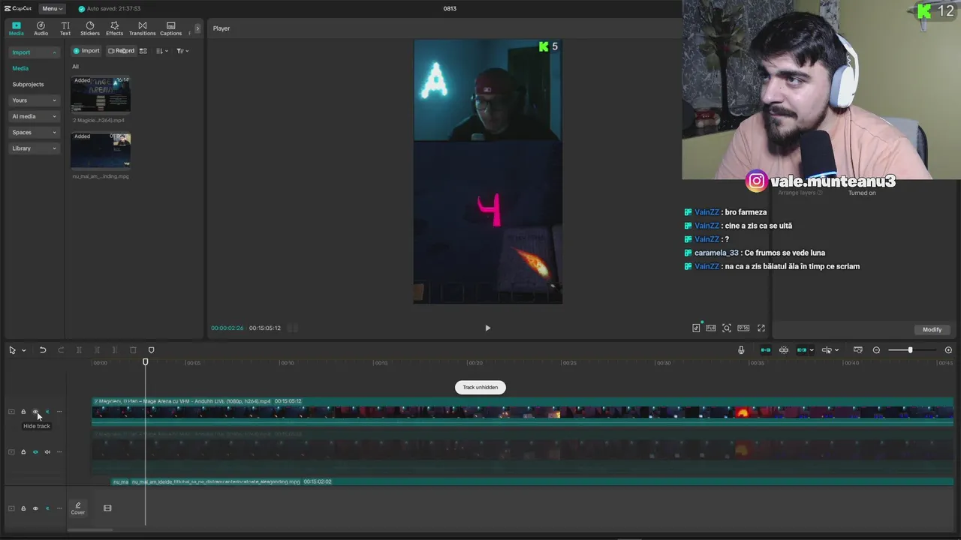Mute the second track speaker
961x540 pixels.
pyautogui.click(x=47, y=452)
